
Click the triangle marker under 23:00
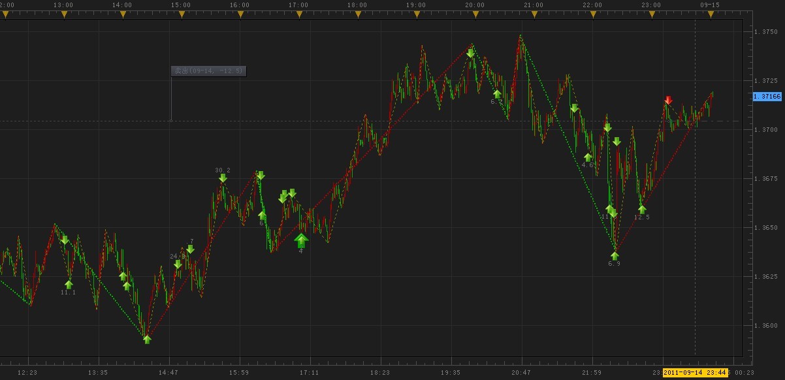click(x=652, y=14)
